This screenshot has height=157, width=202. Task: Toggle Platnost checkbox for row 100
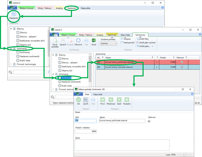[182, 62]
